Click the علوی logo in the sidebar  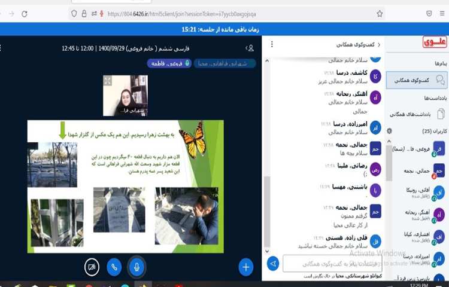(x=435, y=42)
